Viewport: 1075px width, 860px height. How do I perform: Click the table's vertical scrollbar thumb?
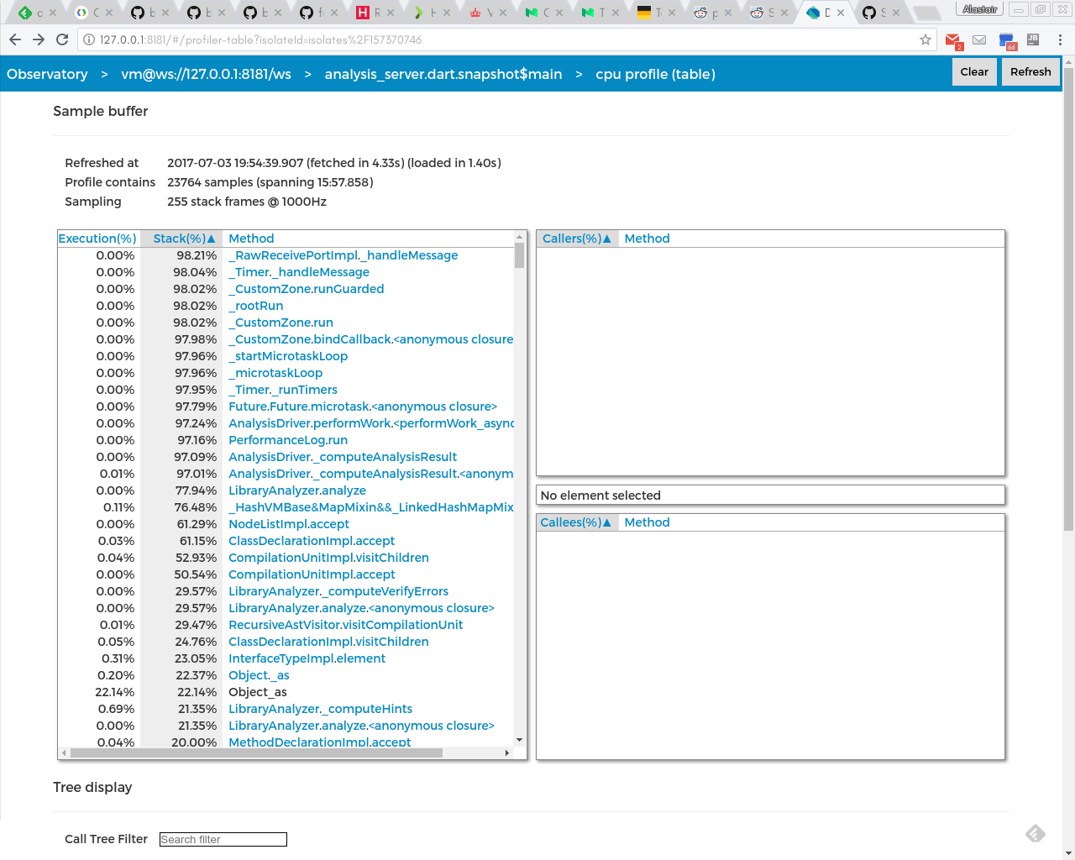click(520, 255)
